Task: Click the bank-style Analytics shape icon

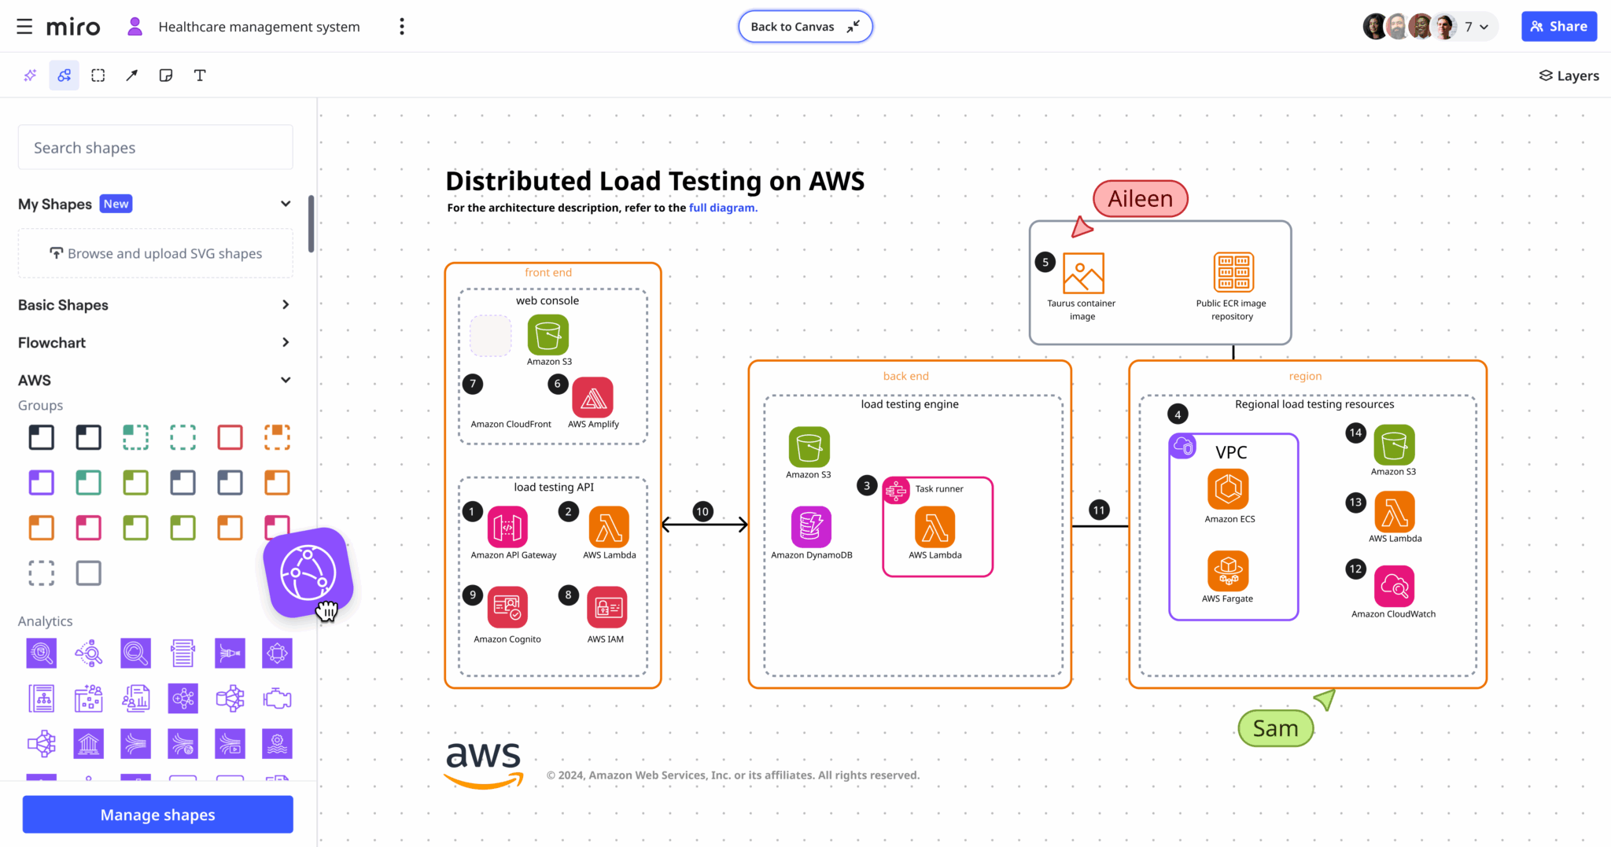Action: coord(88,743)
